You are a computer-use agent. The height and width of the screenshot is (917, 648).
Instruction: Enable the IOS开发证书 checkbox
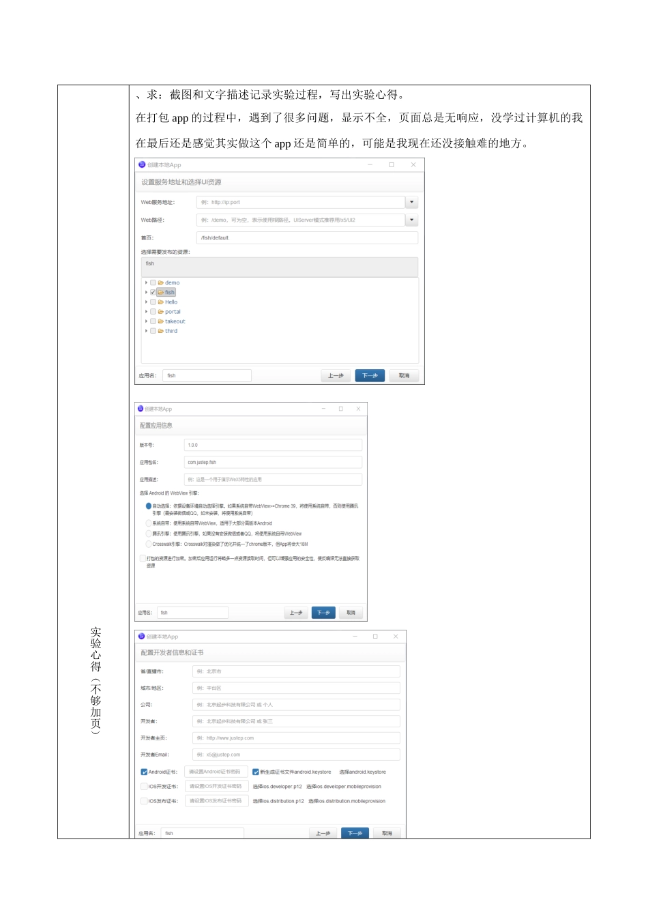(144, 786)
